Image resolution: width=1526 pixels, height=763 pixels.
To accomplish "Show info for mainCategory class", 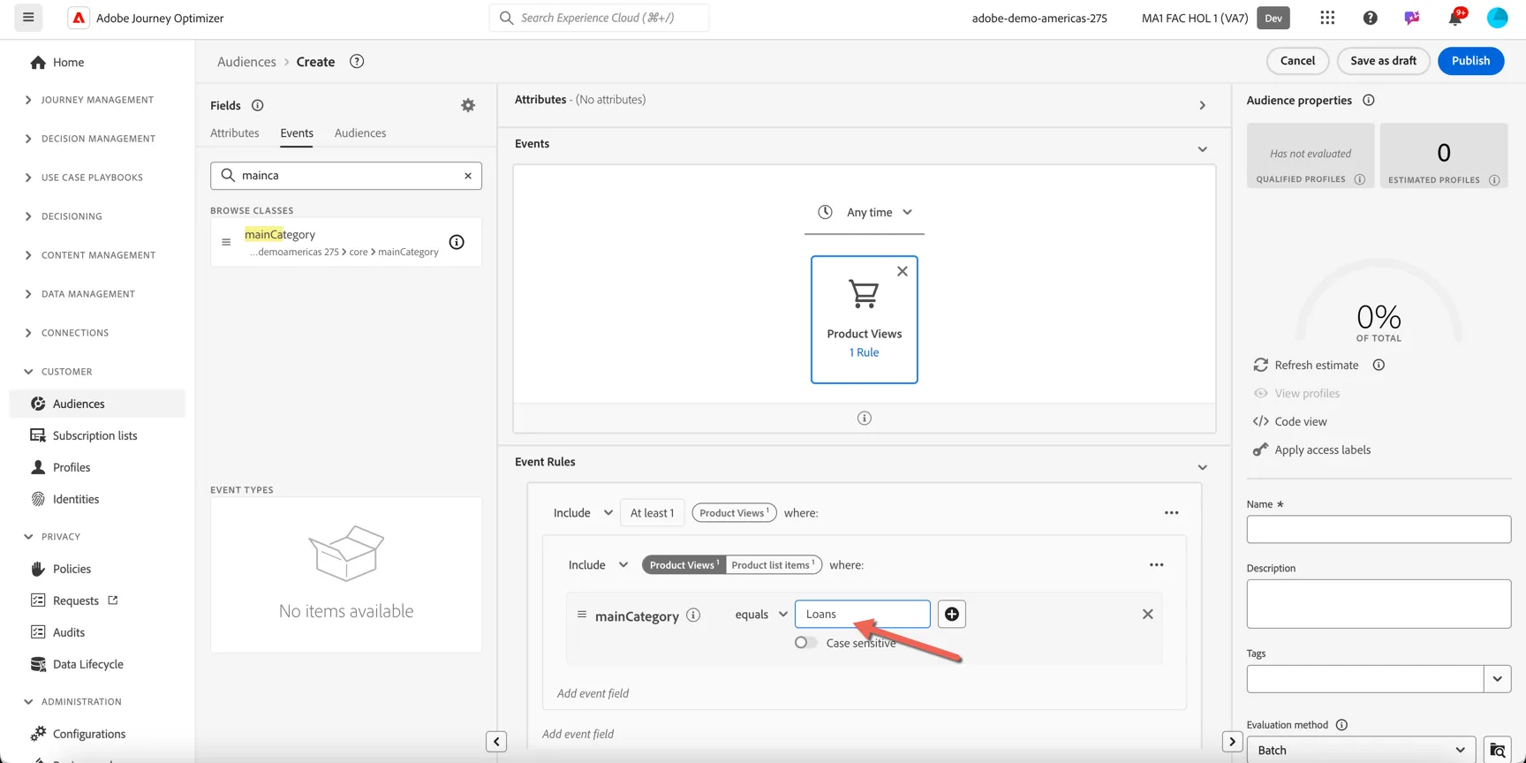I will (457, 242).
